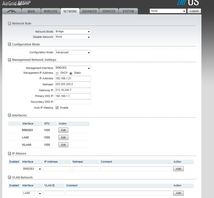The width and height of the screenshot is (214, 198).
Task: Switch to the WIRELESS tab
Action: pyautogui.click(x=51, y=11)
